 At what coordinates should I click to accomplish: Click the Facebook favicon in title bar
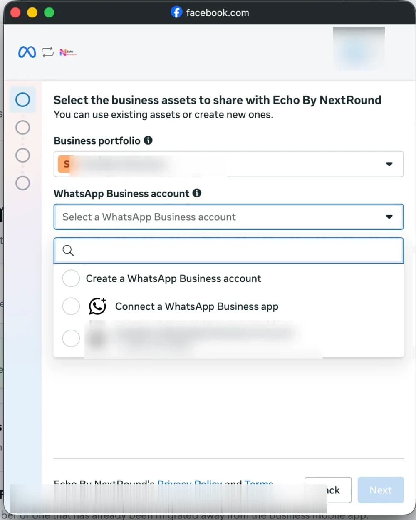(176, 12)
